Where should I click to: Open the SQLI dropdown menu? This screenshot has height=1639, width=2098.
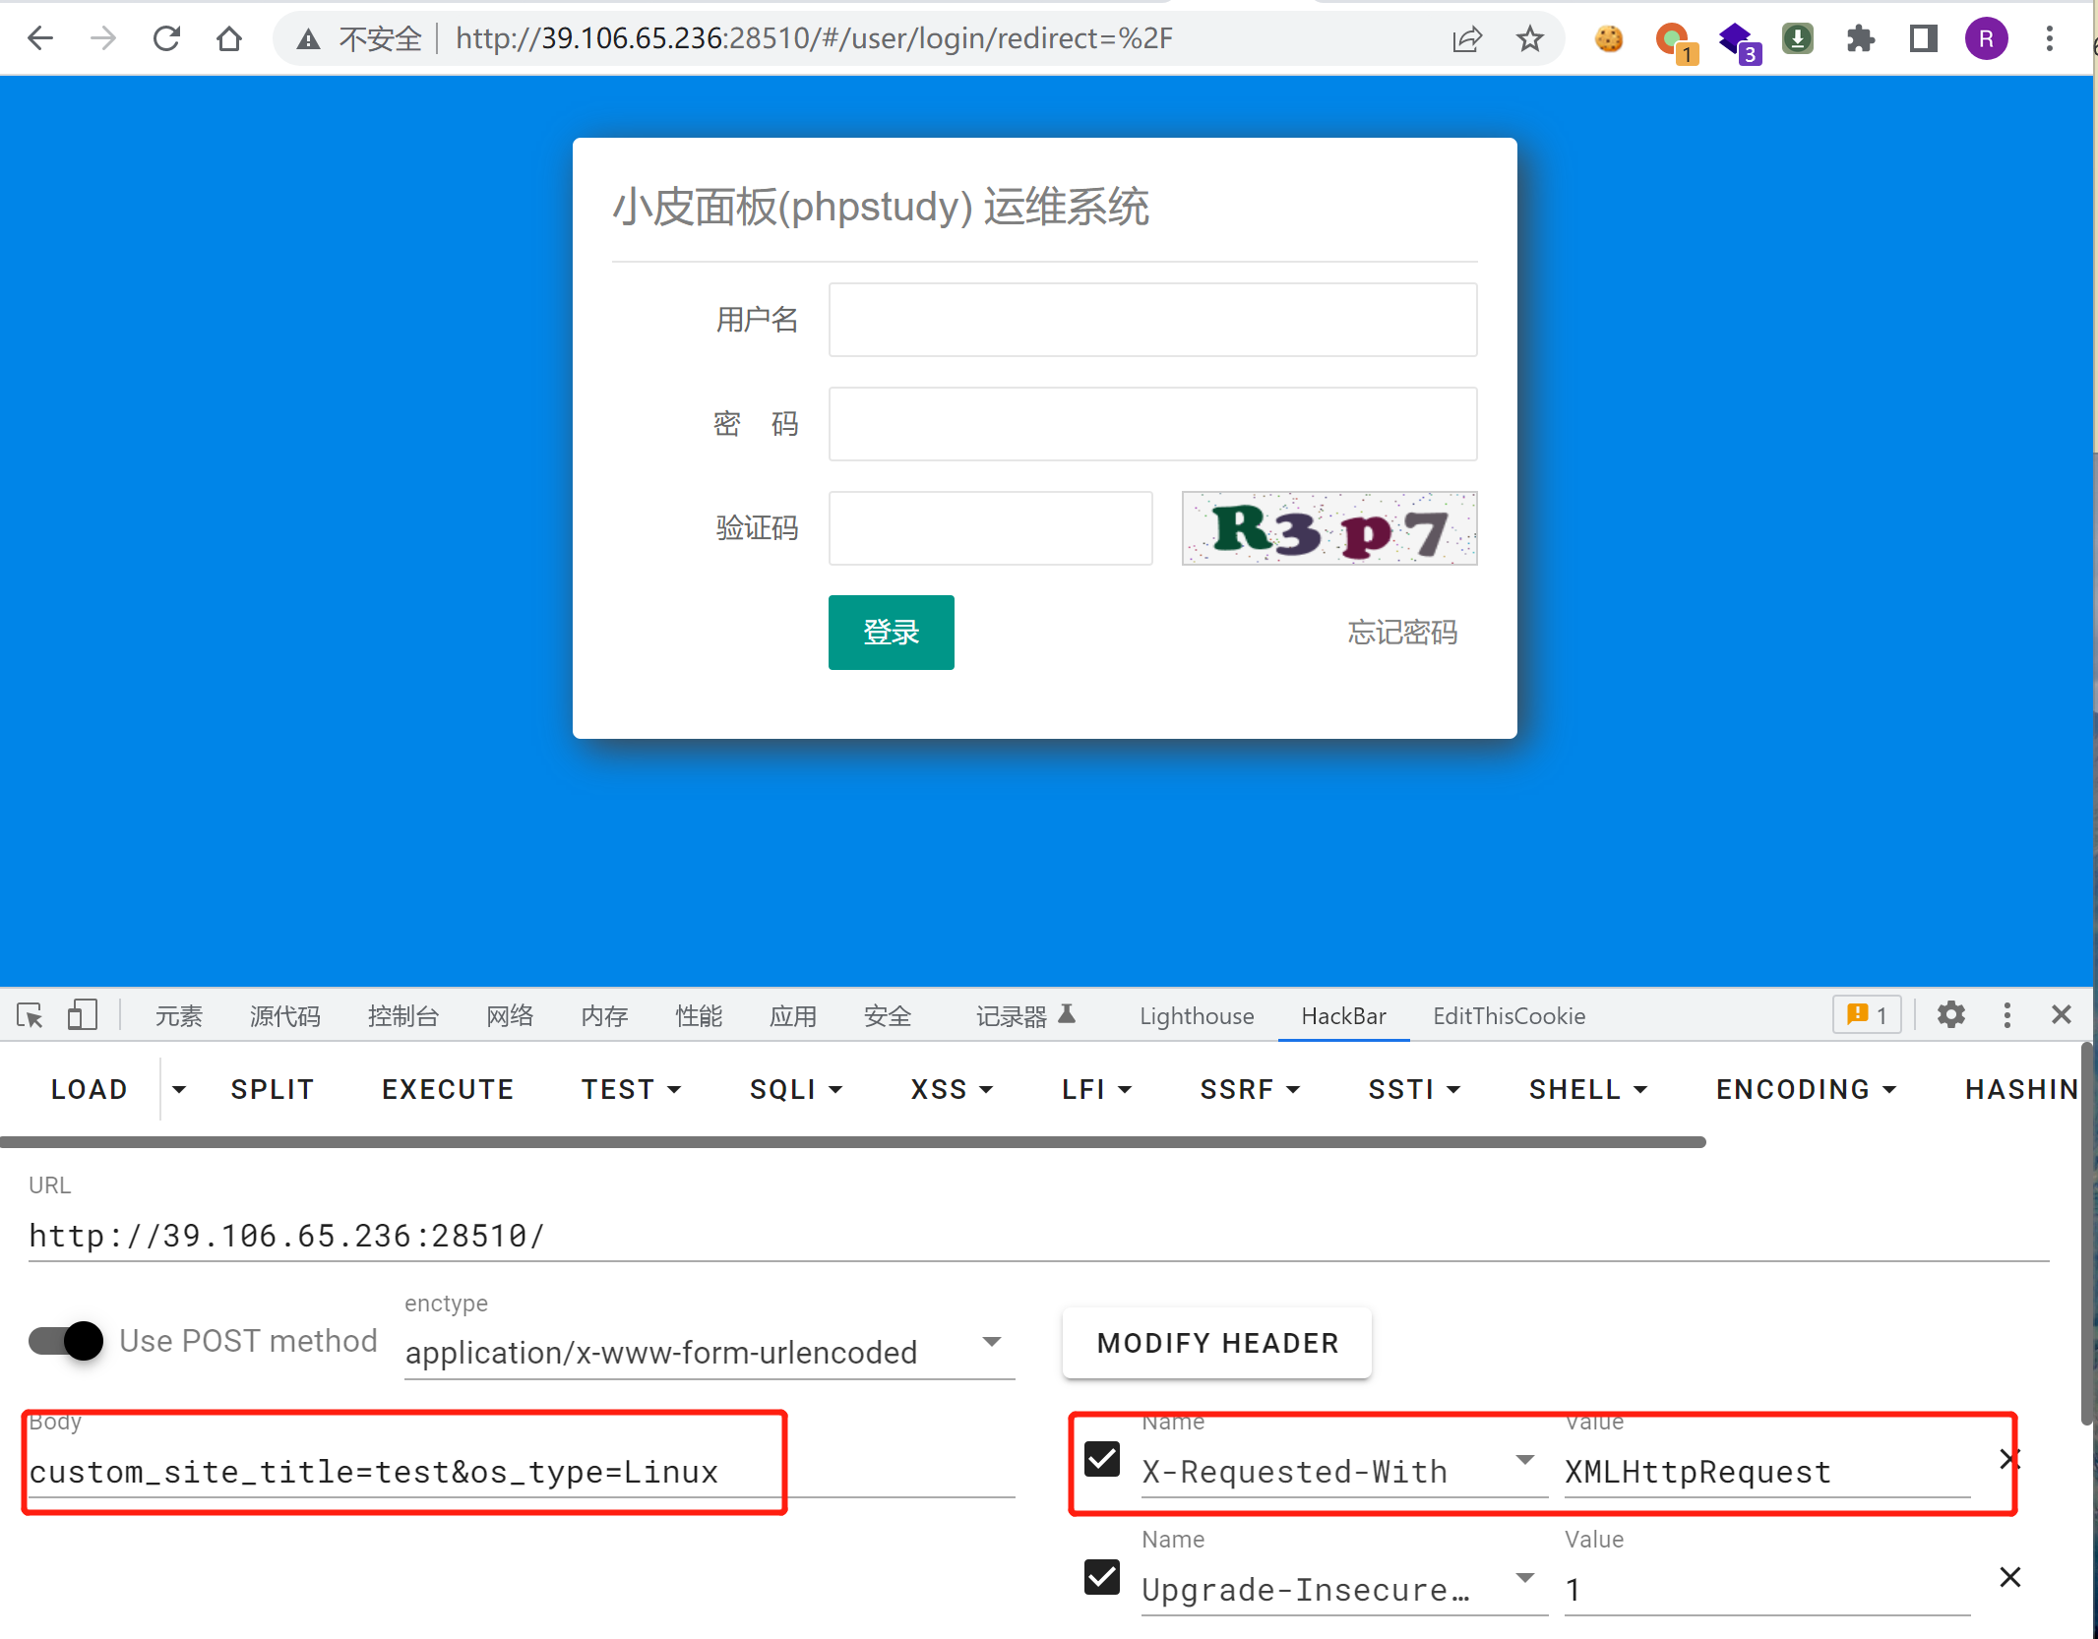coord(795,1089)
